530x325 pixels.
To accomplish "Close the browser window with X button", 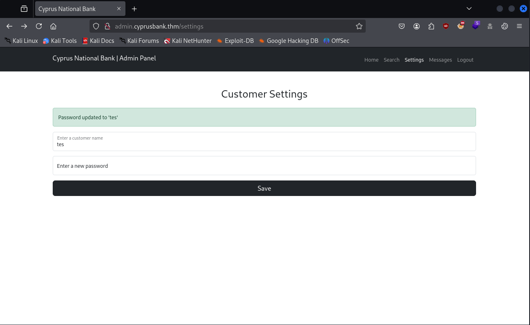I will tap(523, 9).
